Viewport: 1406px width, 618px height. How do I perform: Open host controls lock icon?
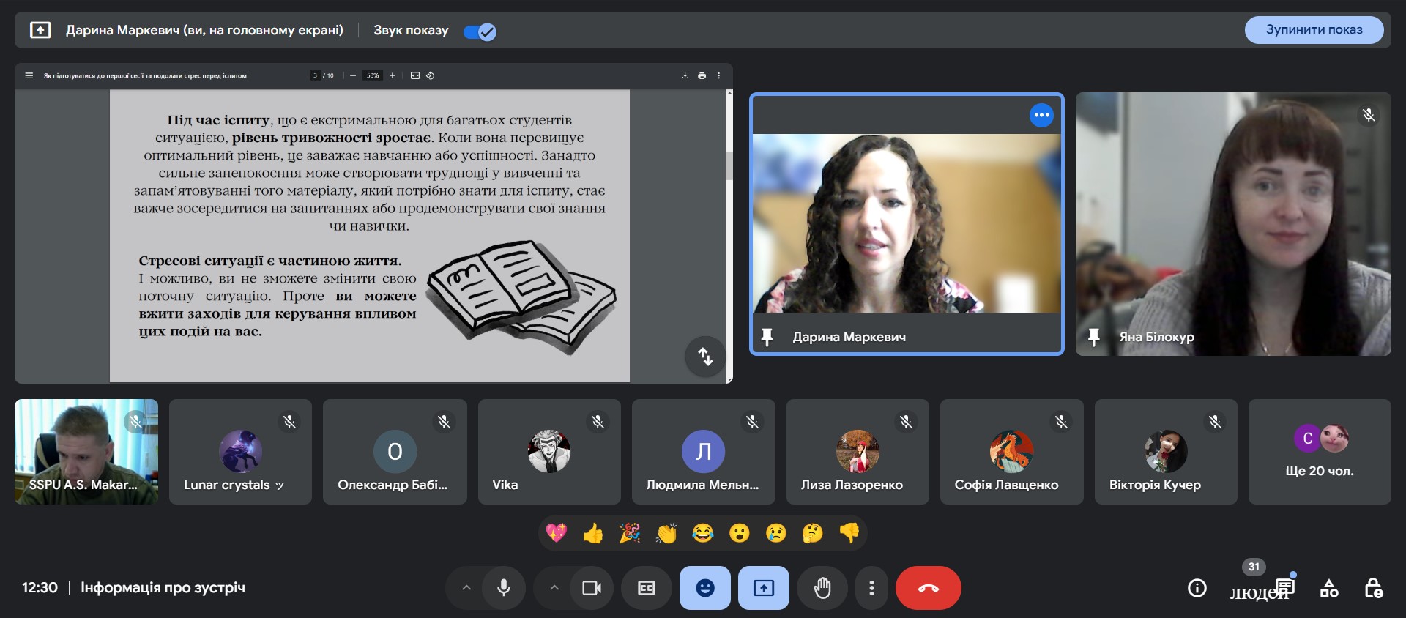1373,588
